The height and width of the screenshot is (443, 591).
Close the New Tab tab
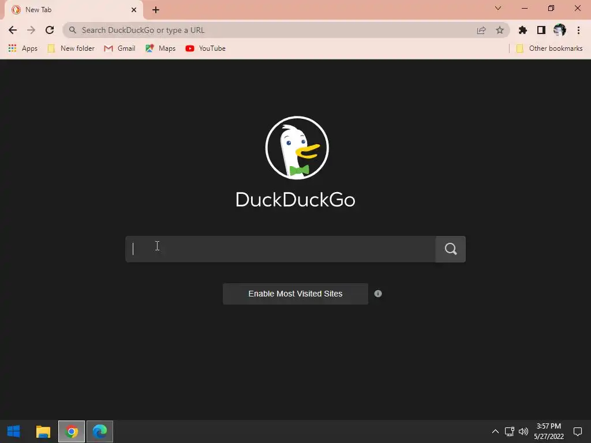point(134,10)
